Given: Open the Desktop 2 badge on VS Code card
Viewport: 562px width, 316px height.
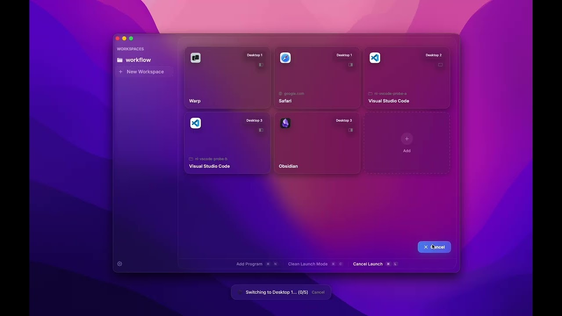Looking at the screenshot, I should (434, 55).
